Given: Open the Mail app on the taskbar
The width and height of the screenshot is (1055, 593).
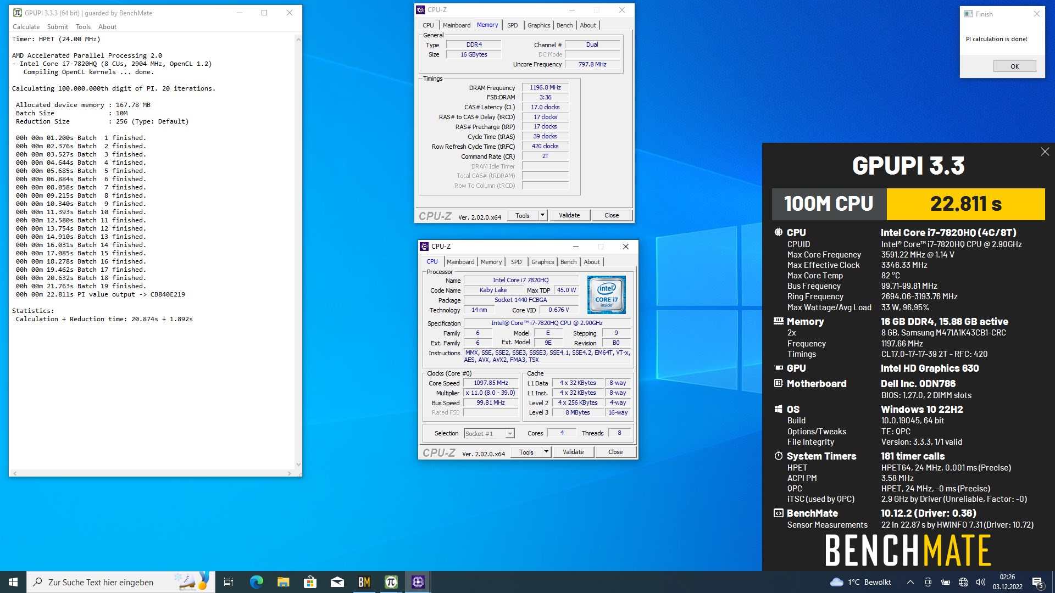Looking at the screenshot, I should click(x=337, y=582).
